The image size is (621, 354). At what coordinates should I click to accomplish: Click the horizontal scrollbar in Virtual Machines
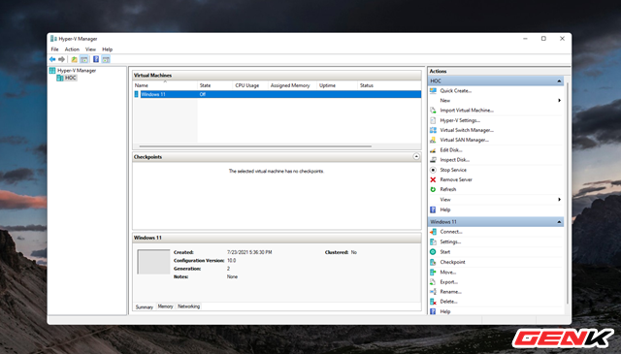(255, 146)
